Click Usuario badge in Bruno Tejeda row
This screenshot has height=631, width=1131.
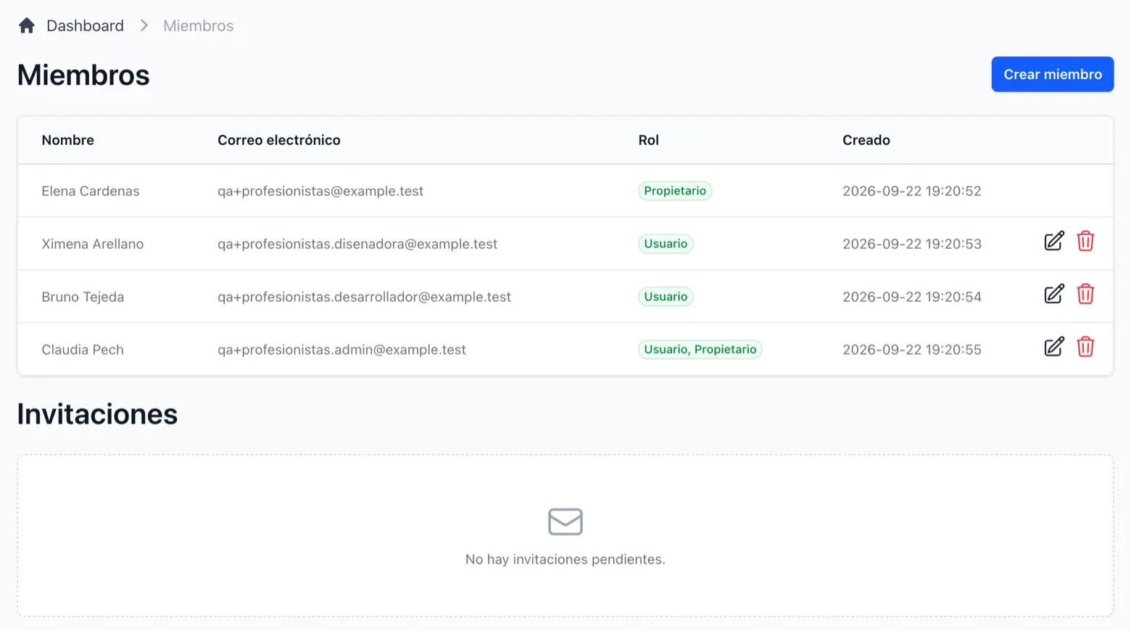pos(666,297)
